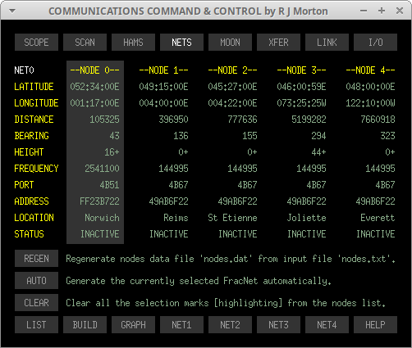Image resolution: width=412 pixels, height=348 pixels.
Task: Click Node 0 INACTIVE status
Action: [99, 234]
